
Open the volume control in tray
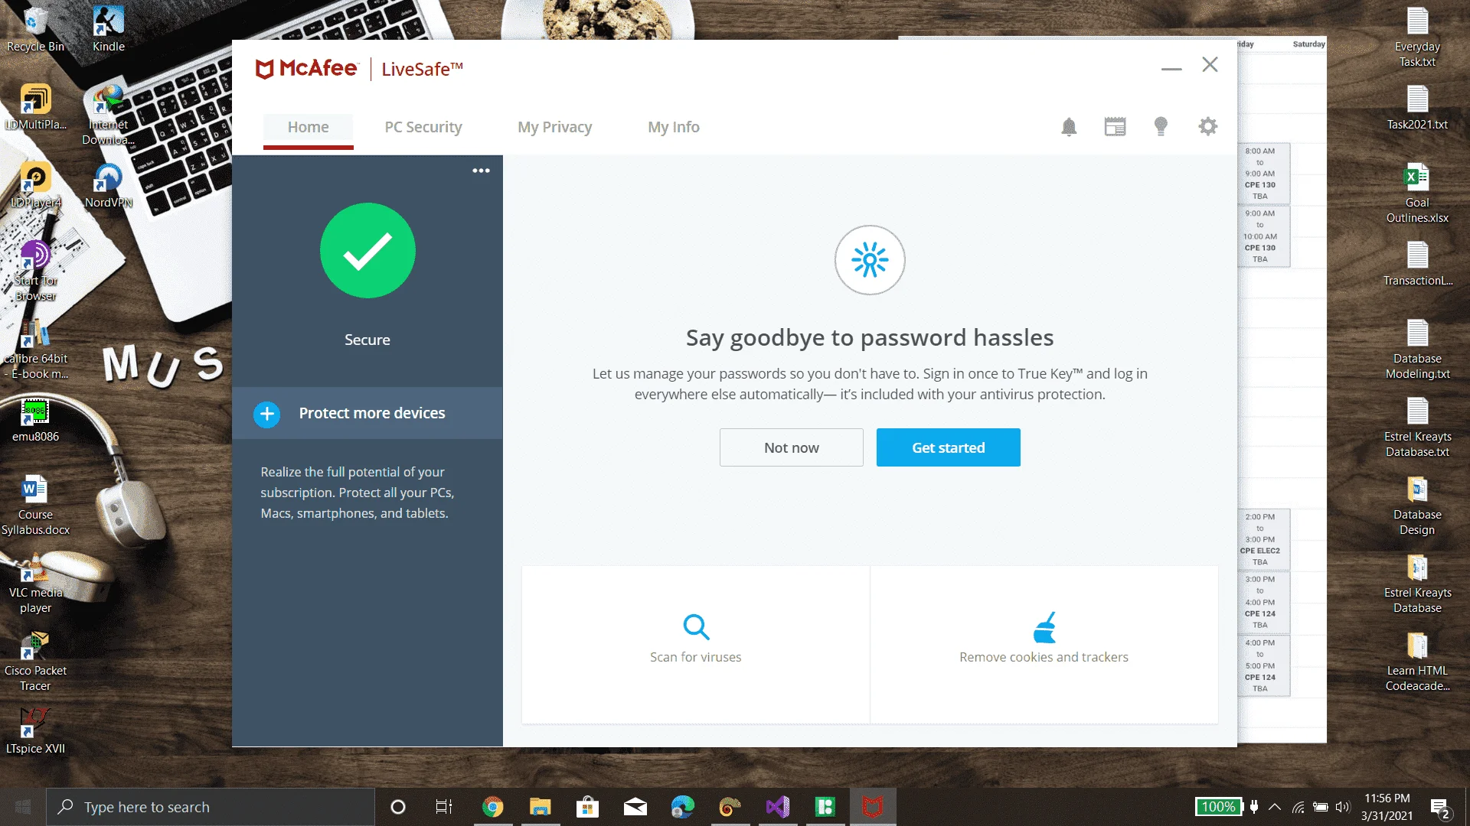click(1343, 807)
